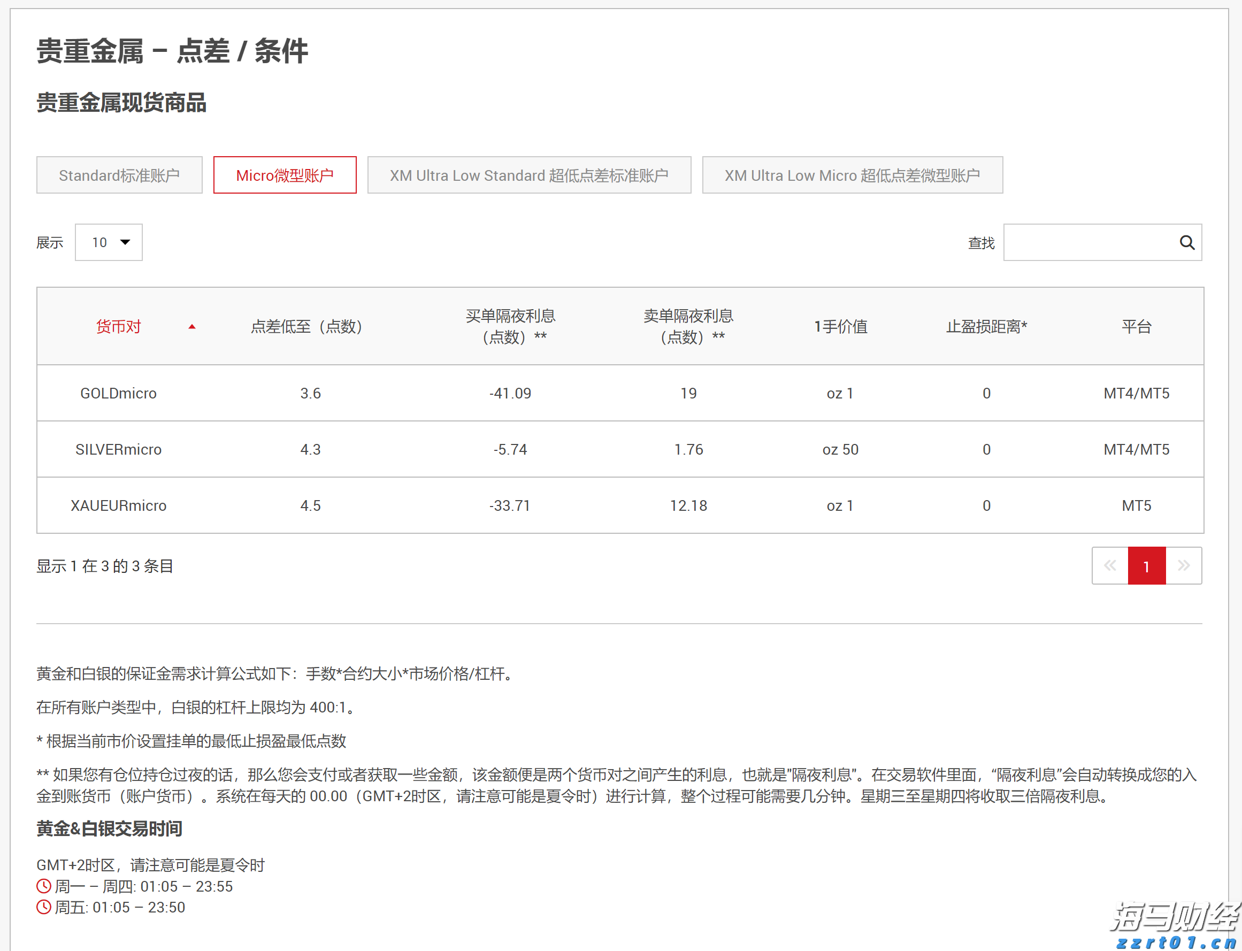Switch to Standard标准账户 tab
This screenshot has width=1242, height=951.
[119, 175]
